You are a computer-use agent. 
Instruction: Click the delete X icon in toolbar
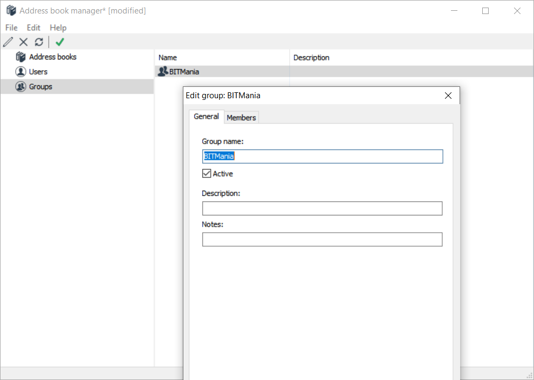point(23,42)
